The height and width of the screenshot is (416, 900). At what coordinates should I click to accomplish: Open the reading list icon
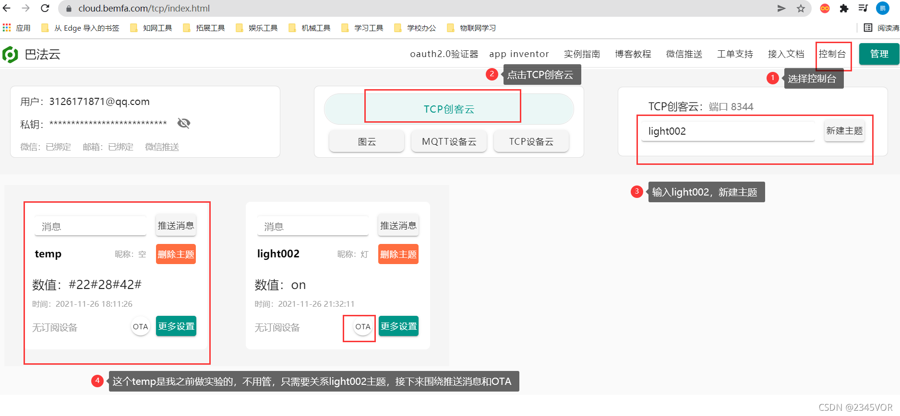[x=868, y=28]
